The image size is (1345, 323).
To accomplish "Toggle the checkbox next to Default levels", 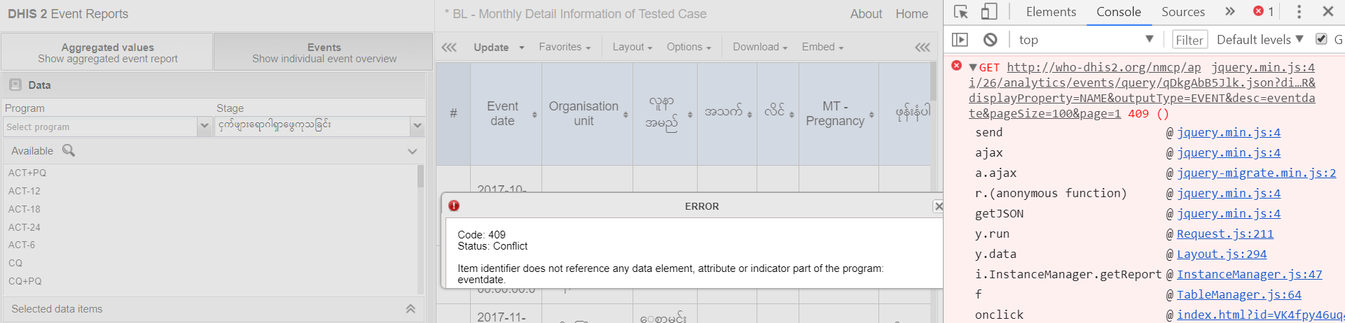I will [1321, 39].
